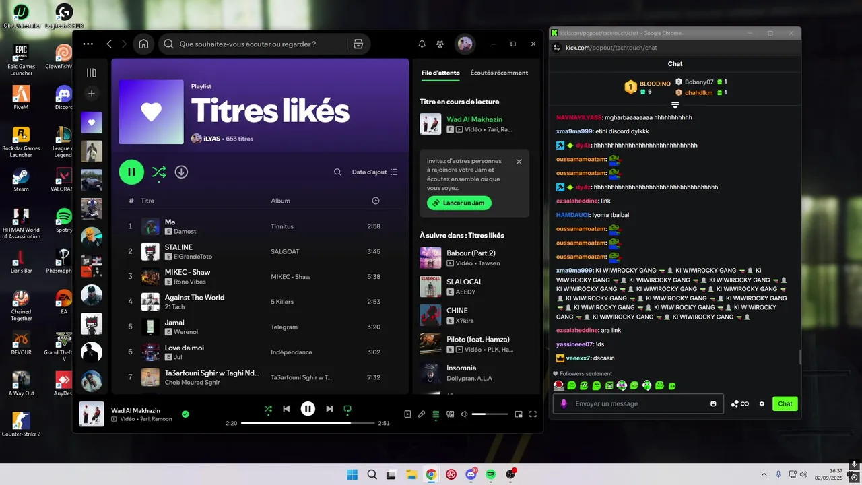Open Kick chat settings gear
This screenshot has width=862, height=485.
(762, 403)
